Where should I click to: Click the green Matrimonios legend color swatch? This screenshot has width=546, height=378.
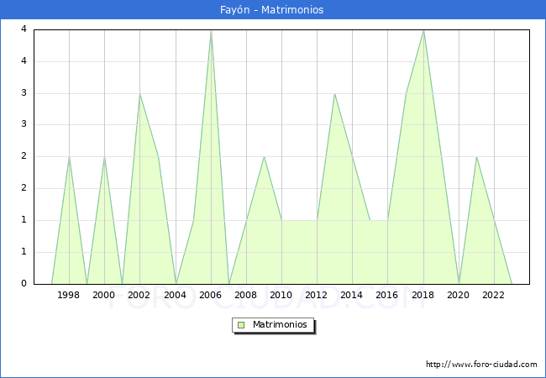(241, 325)
